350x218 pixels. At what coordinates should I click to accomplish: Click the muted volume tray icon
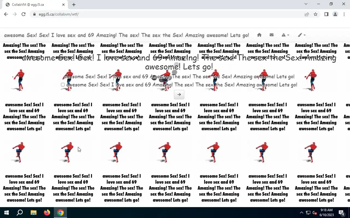(314, 213)
